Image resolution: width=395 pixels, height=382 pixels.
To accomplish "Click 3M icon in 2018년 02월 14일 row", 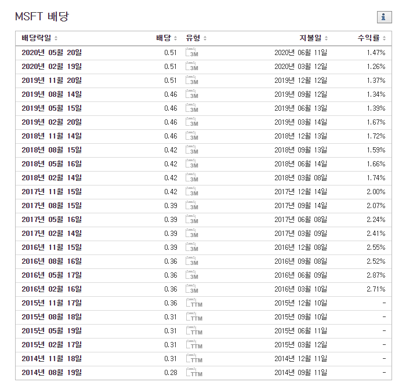I will point(192,178).
